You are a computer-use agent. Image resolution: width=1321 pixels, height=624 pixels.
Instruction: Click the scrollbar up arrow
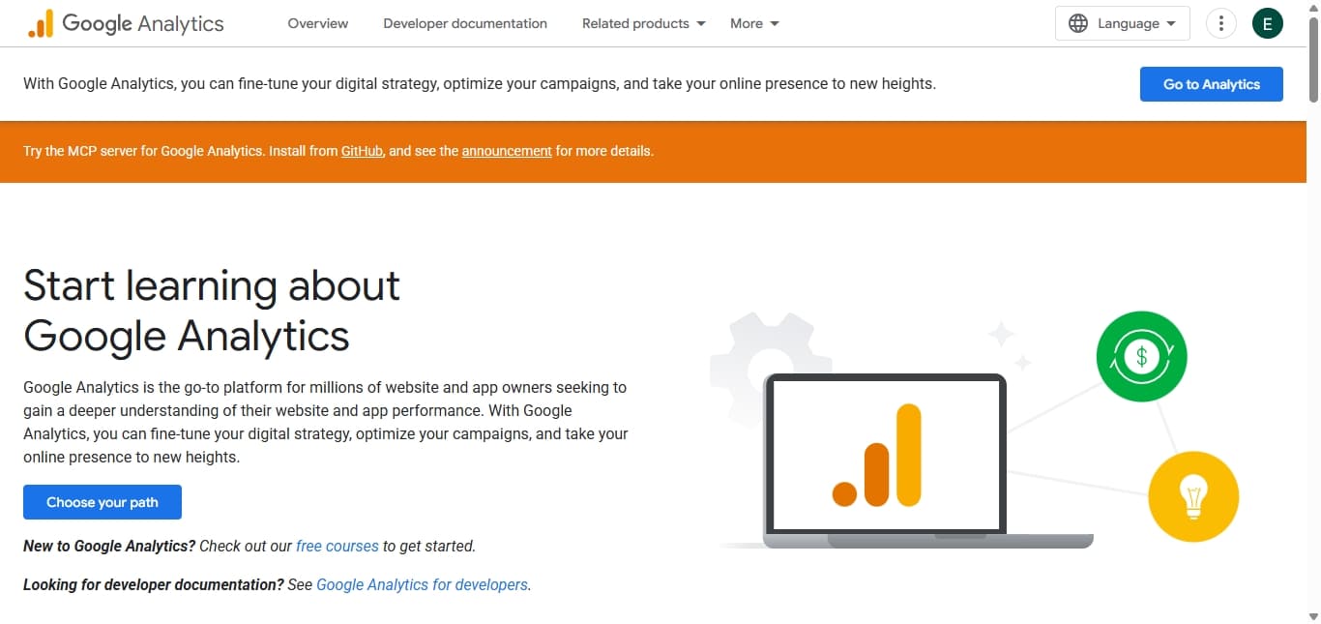tap(1313, 7)
